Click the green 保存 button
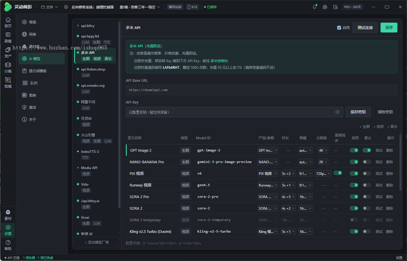The width and height of the screenshot is (407, 261). pyautogui.click(x=389, y=28)
